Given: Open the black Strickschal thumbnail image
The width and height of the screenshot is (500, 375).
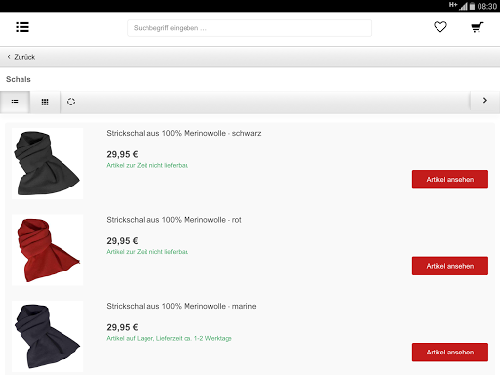Looking at the screenshot, I should tap(48, 163).
